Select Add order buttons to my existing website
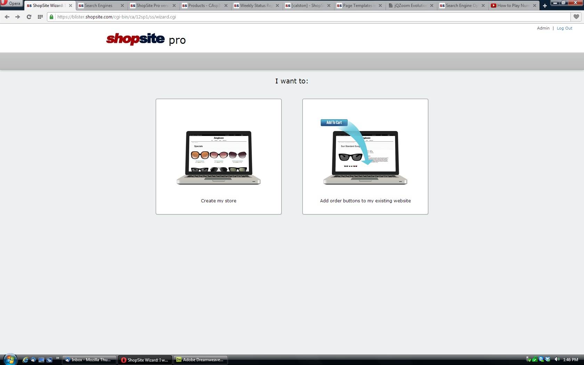The image size is (584, 365). [x=365, y=156]
